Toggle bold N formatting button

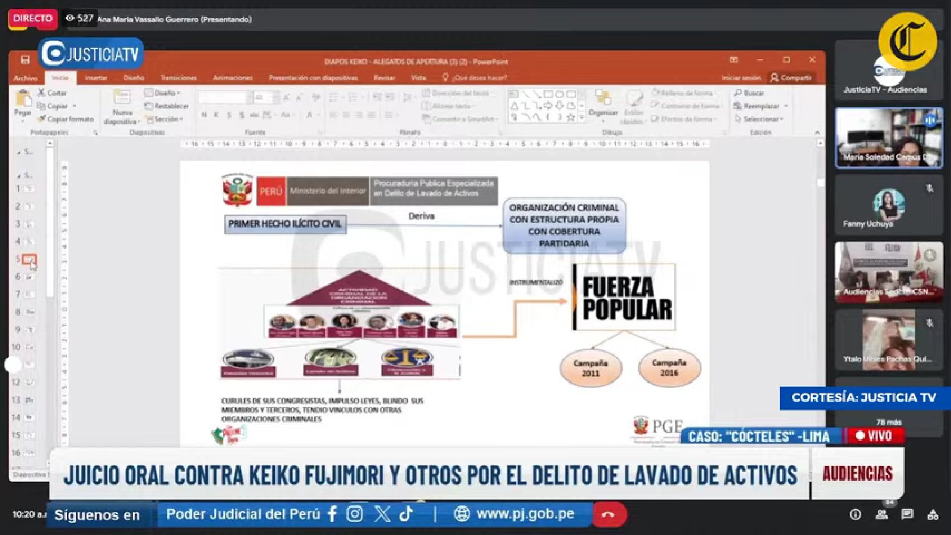[x=204, y=115]
